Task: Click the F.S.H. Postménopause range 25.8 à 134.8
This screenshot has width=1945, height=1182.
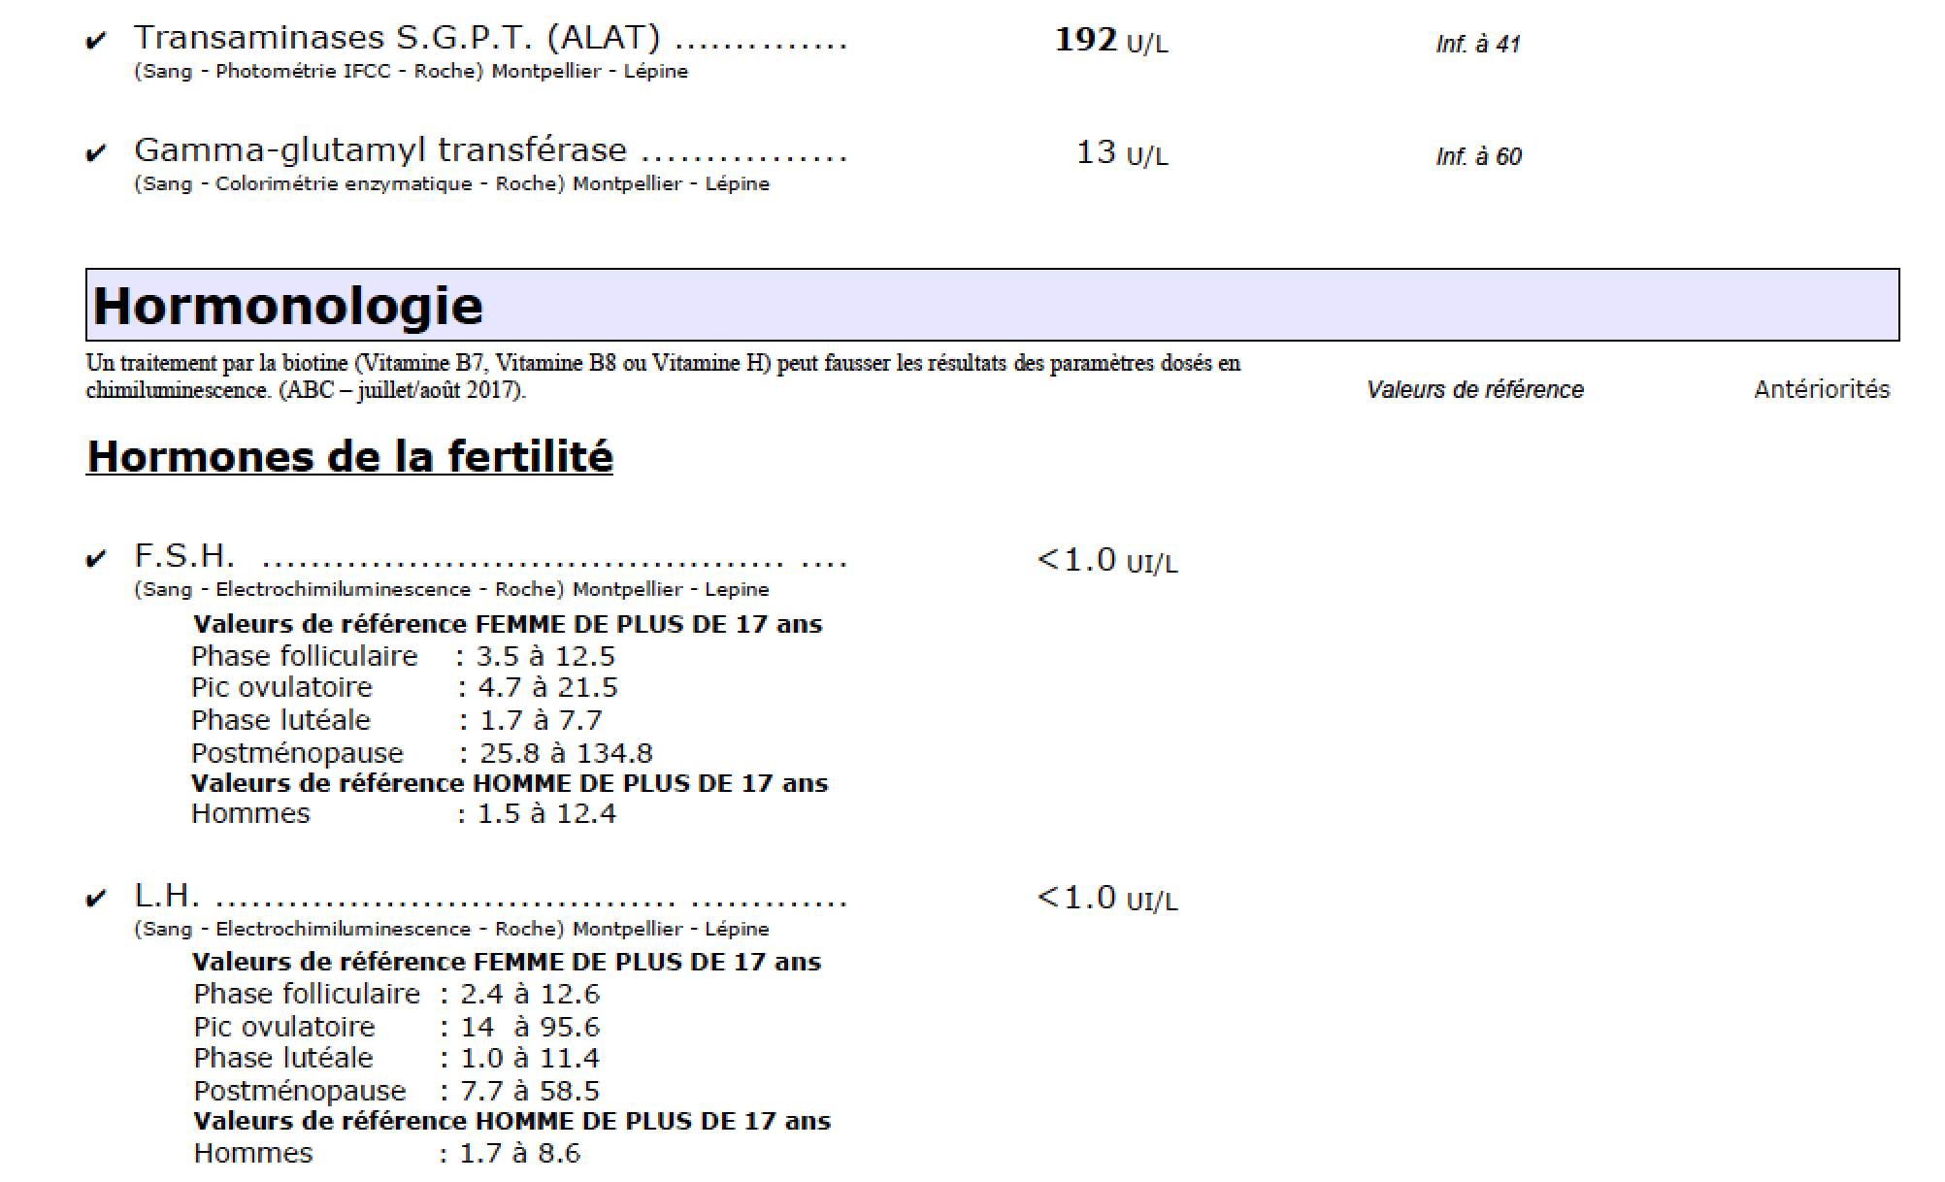Action: [566, 753]
